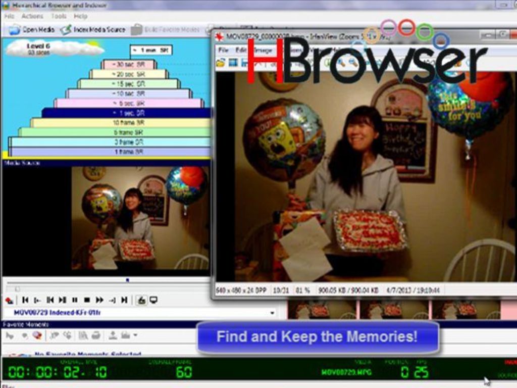This screenshot has height=388, width=517.
Task: Select the ~15 sec SR pyramid level
Action: (x=129, y=84)
